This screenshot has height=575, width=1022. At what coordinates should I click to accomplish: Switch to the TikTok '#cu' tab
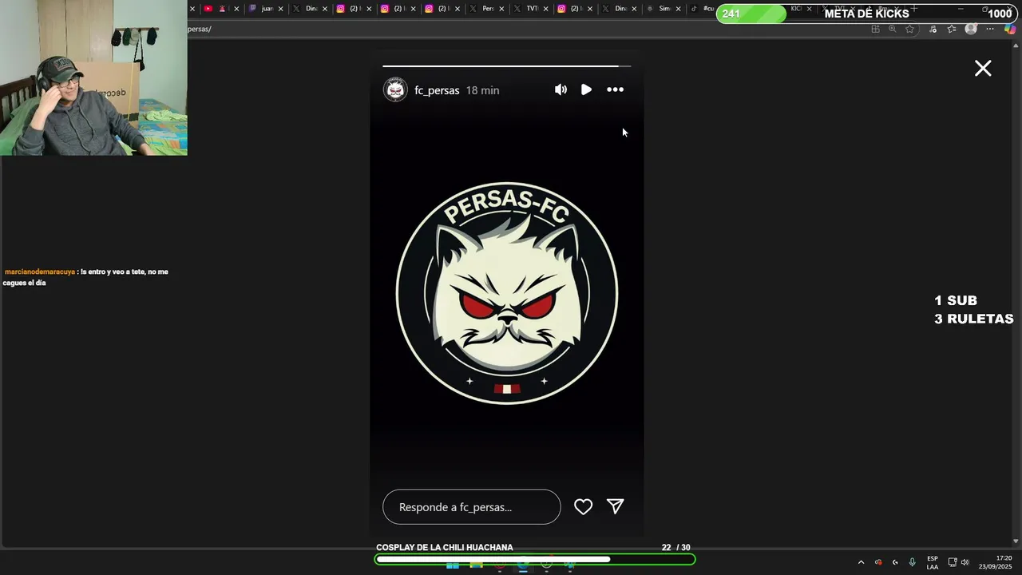click(703, 9)
